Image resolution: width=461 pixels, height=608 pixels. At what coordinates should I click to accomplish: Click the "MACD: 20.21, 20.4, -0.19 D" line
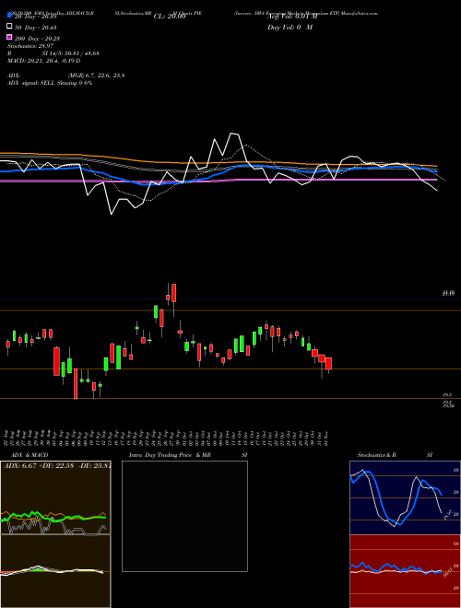(x=44, y=61)
